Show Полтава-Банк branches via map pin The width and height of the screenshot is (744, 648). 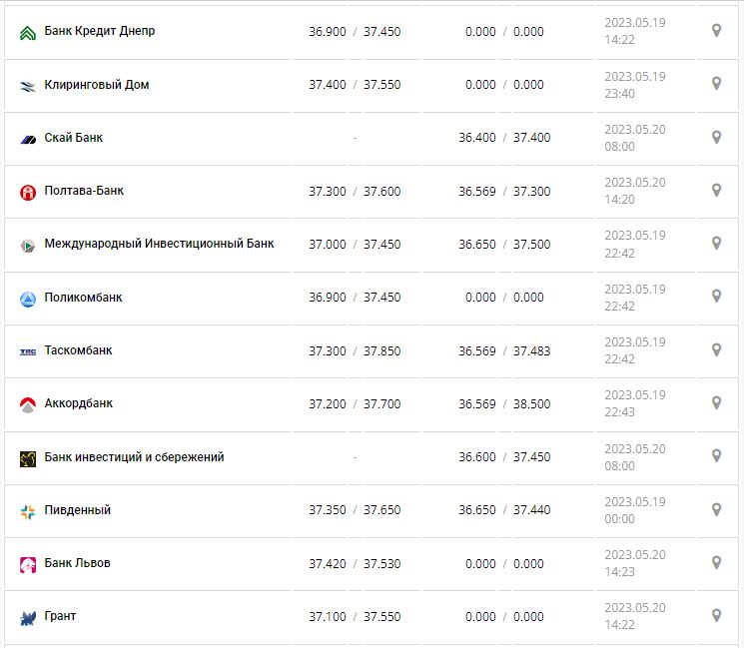point(716,190)
